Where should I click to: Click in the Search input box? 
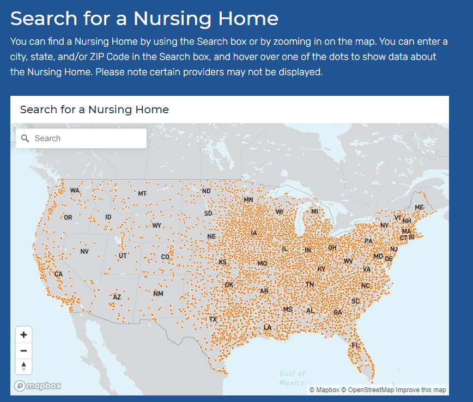[x=87, y=138]
